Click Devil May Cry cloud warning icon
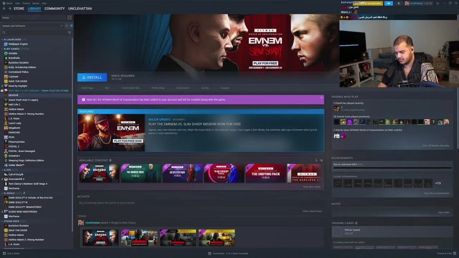 click(x=2, y=91)
